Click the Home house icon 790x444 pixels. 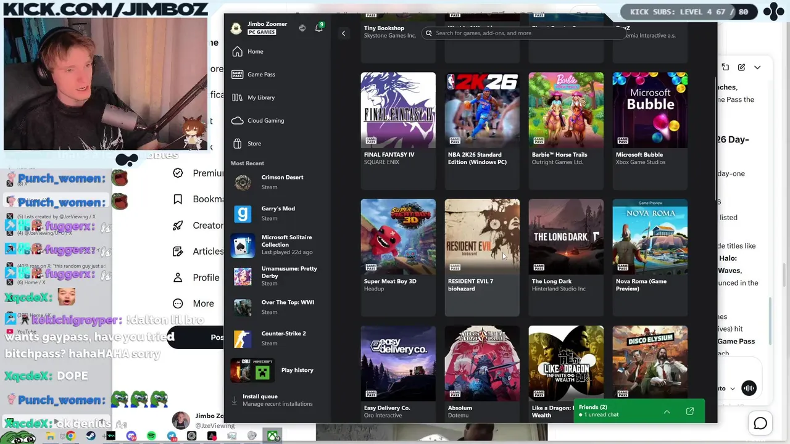238,52
